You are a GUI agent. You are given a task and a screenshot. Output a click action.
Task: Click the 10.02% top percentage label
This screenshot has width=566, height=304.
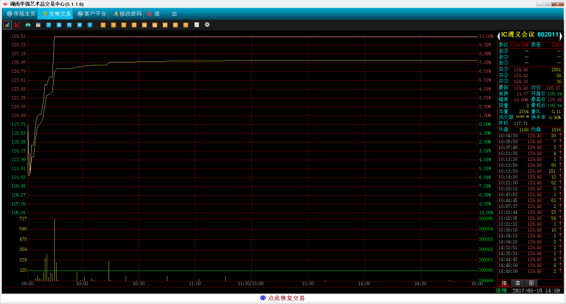[x=486, y=36]
